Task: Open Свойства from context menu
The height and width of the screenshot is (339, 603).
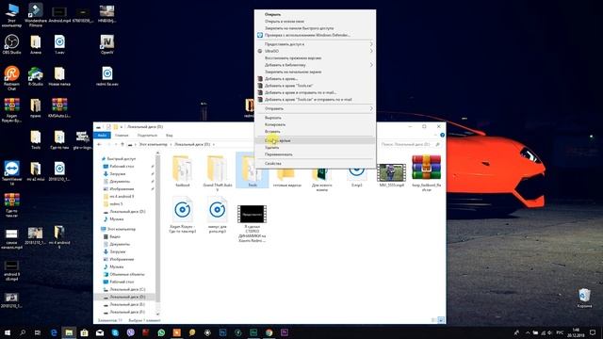Action: (316, 164)
